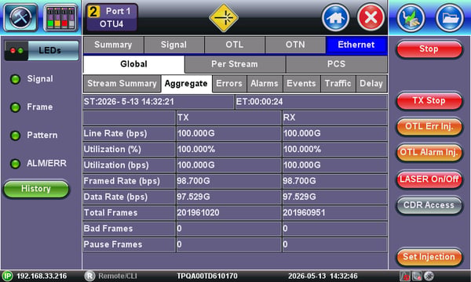
Task: Open the file folder icon
Action: (x=450, y=18)
